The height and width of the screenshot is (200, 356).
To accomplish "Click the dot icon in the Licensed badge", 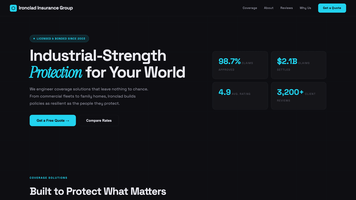I will [34, 39].
